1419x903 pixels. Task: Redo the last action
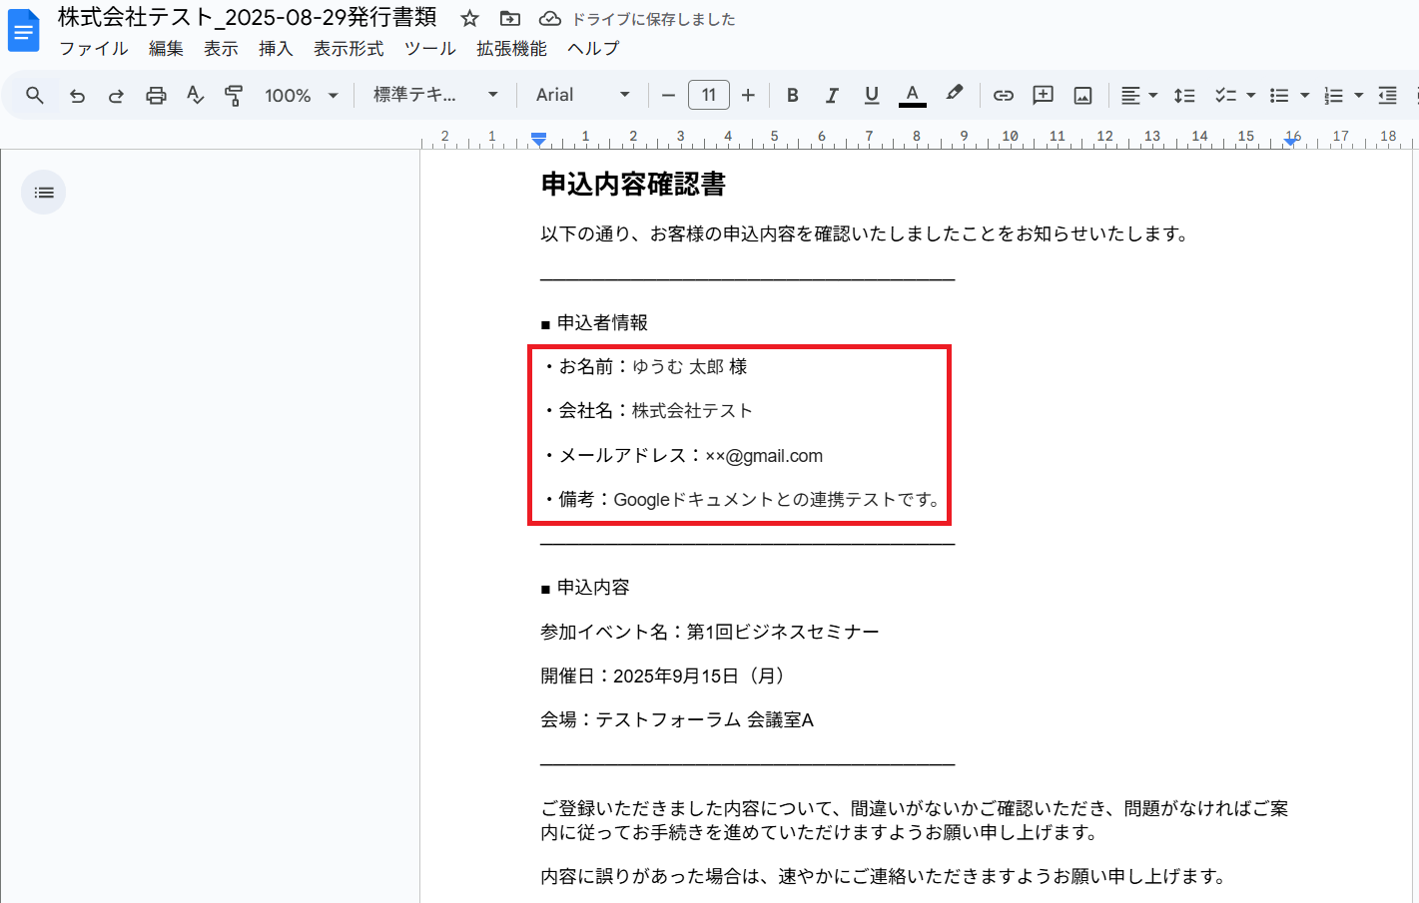[116, 95]
